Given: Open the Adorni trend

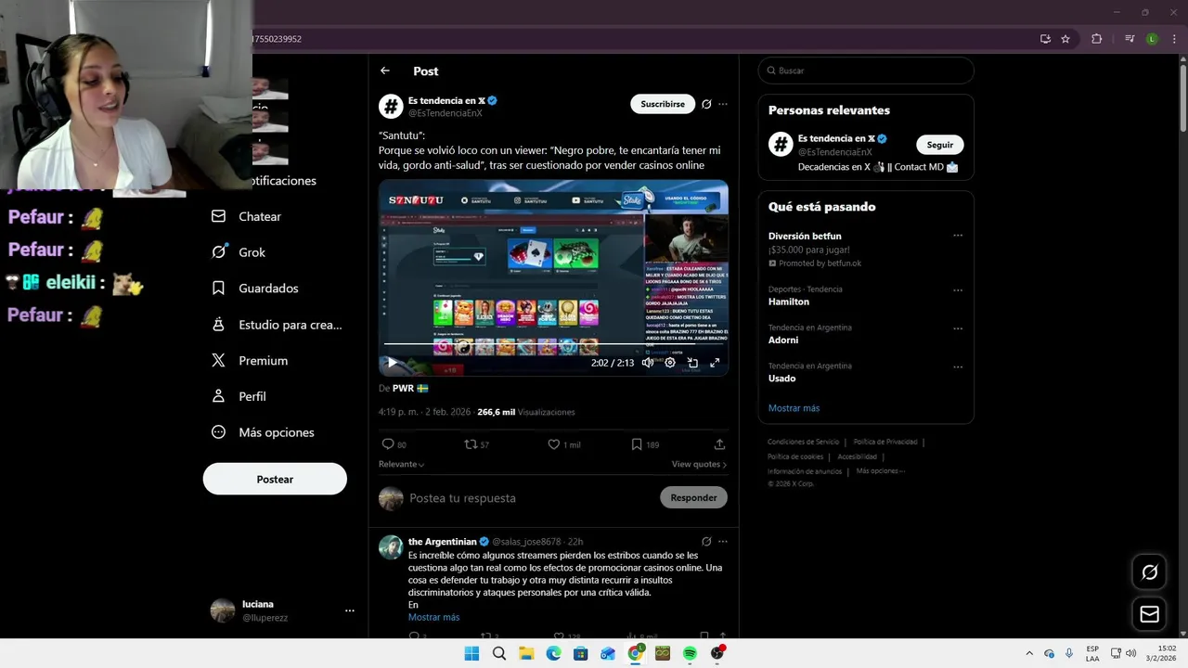Looking at the screenshot, I should (x=783, y=340).
